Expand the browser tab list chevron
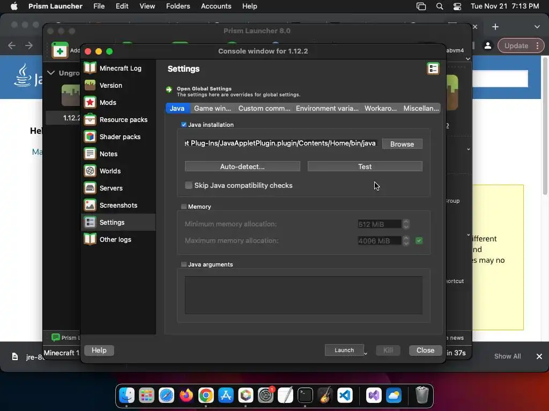 point(537,27)
